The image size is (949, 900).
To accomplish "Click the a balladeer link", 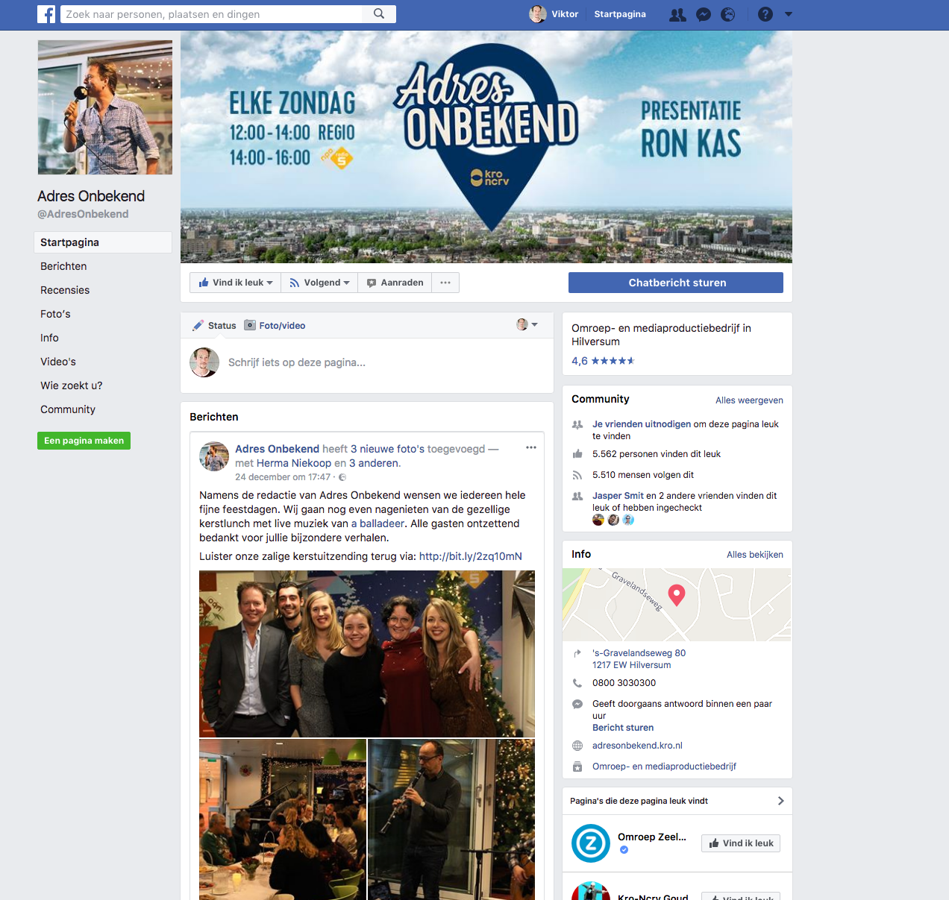I will tap(378, 523).
